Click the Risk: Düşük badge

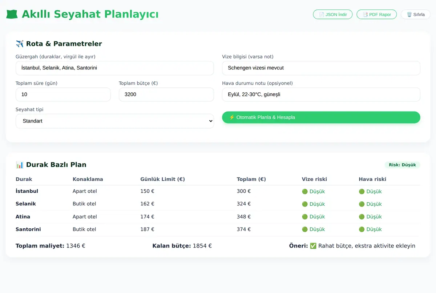pos(402,165)
